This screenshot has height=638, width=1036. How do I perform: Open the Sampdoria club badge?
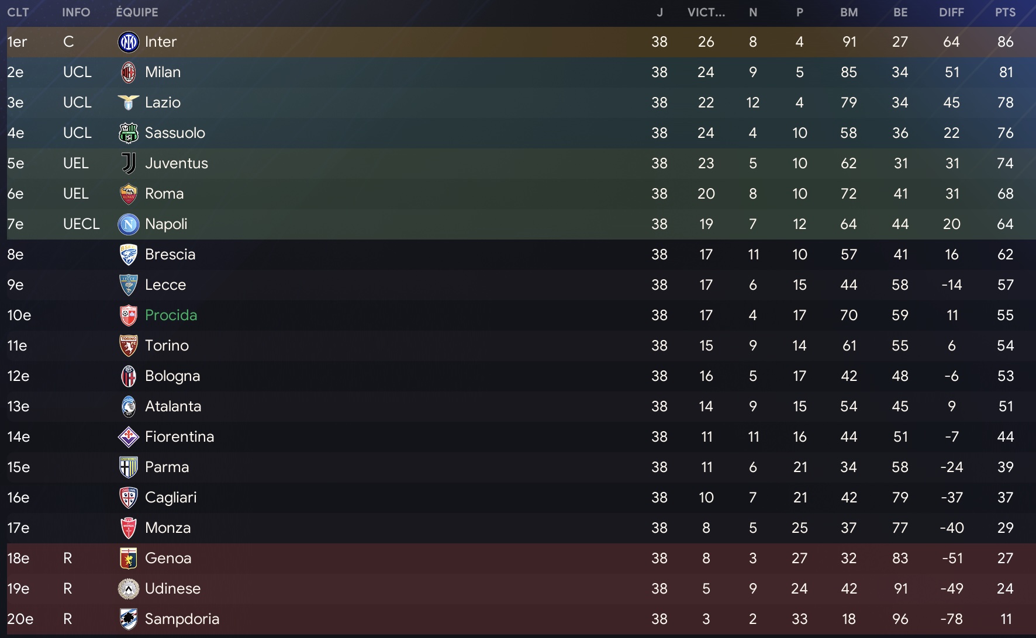[x=129, y=619]
